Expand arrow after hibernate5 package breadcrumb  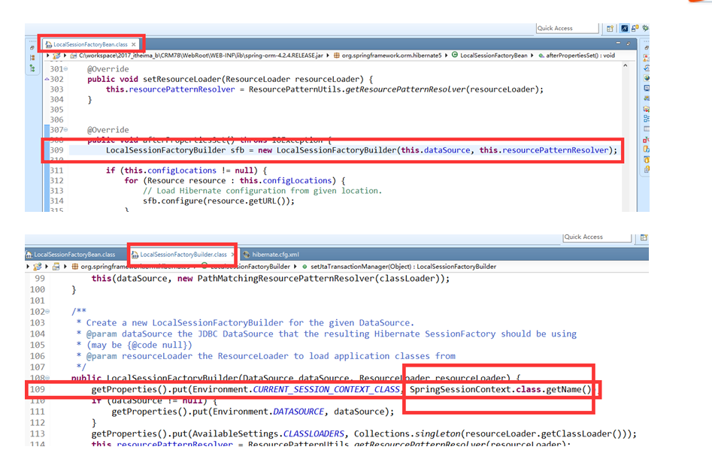(446, 56)
